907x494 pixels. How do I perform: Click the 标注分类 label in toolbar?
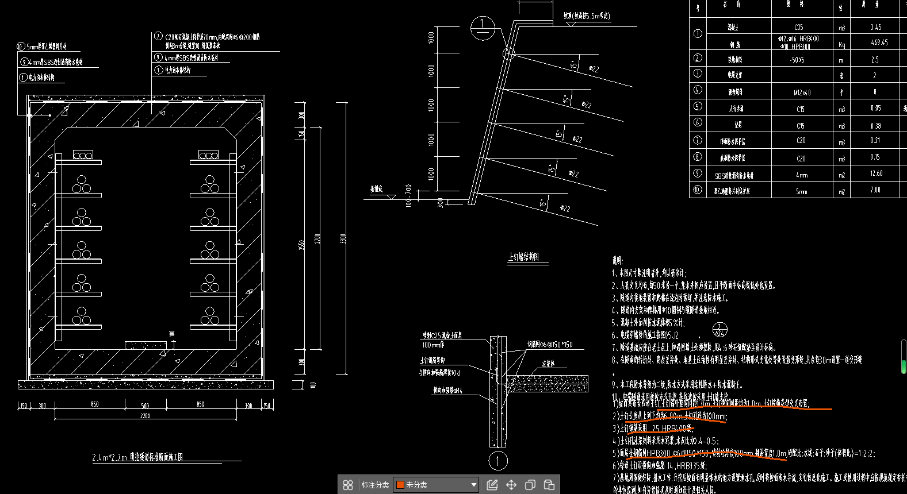tap(375, 485)
